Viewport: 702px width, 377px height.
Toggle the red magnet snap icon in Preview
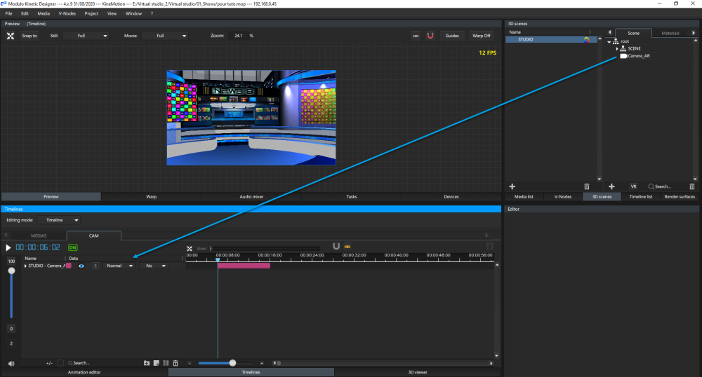coord(430,36)
